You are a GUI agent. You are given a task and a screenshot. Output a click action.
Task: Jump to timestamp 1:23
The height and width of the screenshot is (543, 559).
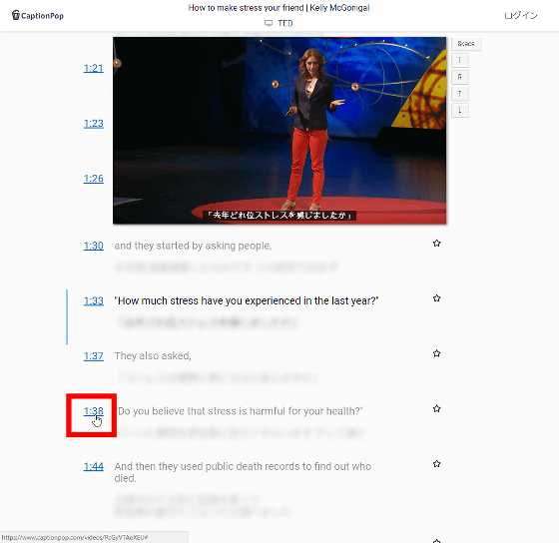click(x=94, y=124)
